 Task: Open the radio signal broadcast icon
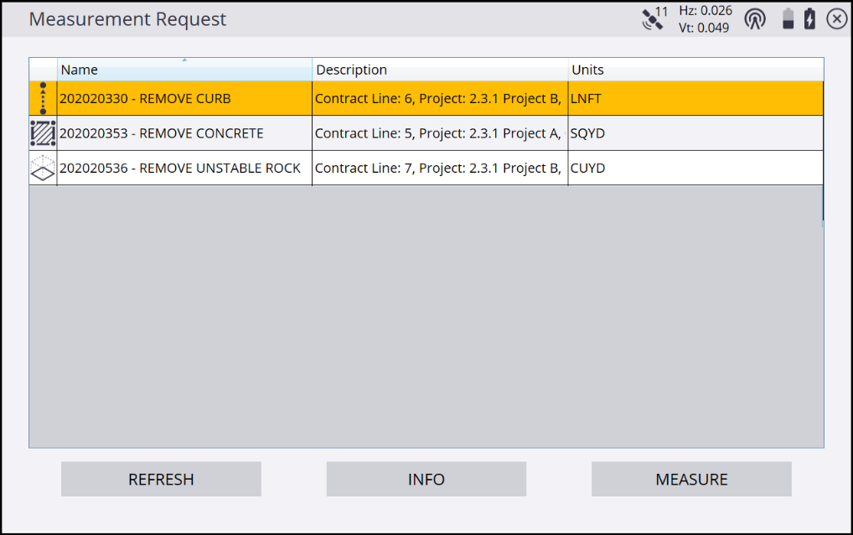[755, 19]
